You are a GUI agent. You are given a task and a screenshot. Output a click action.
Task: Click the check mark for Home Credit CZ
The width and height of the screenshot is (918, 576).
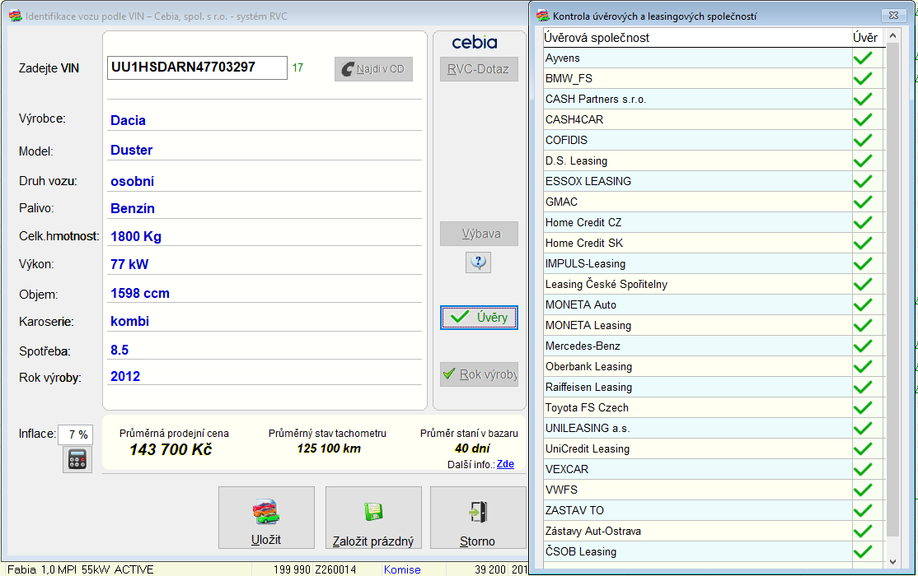863,222
